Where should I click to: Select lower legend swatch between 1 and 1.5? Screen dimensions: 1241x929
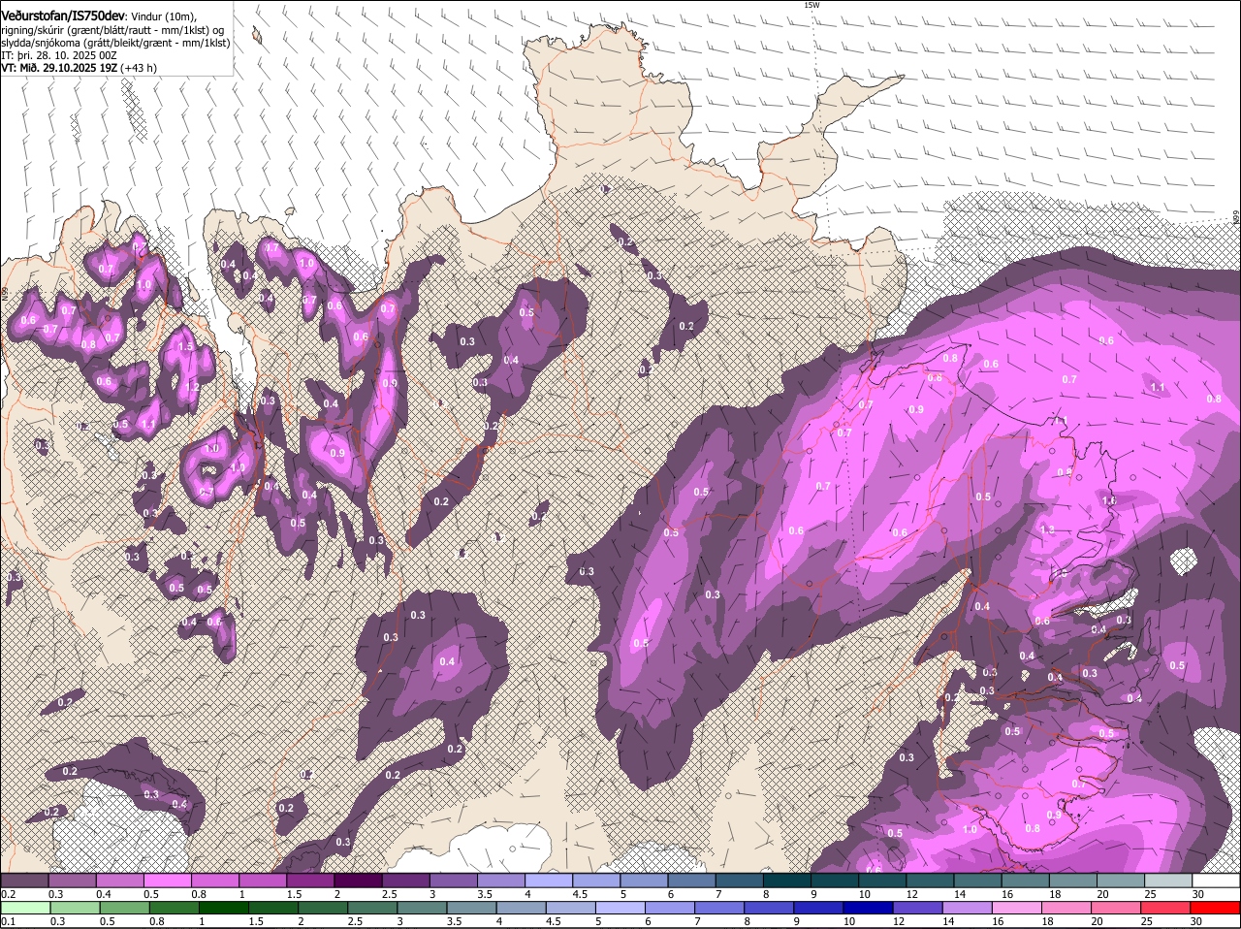pos(223,908)
